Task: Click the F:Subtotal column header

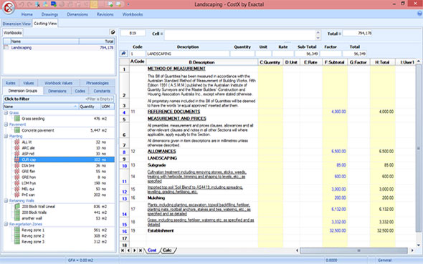Action: (335, 62)
